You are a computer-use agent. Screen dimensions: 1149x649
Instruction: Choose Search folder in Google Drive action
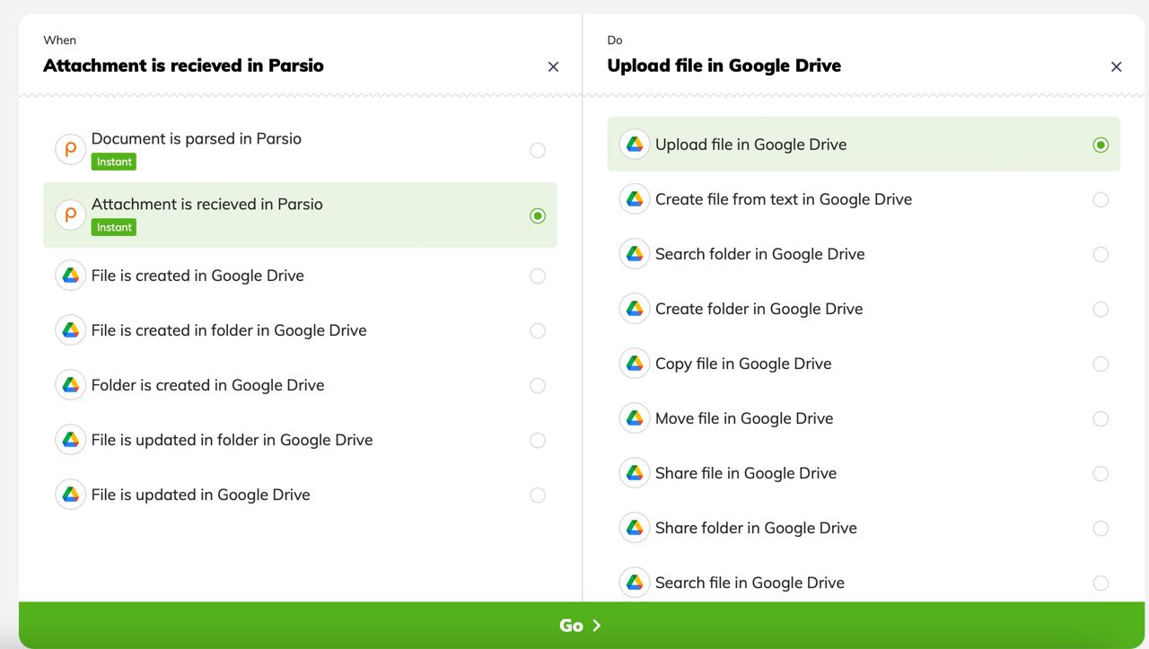pos(759,254)
